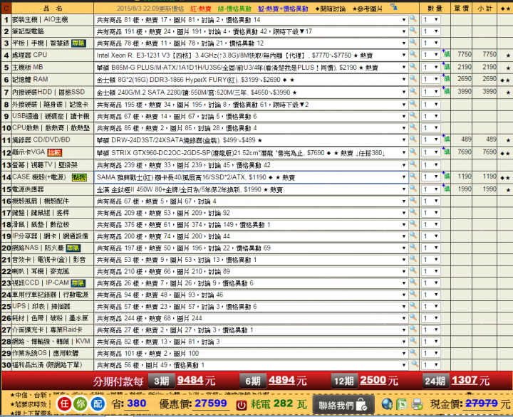Click the 1307 installment amount link
The image size is (513, 417).
pyautogui.click(x=465, y=381)
